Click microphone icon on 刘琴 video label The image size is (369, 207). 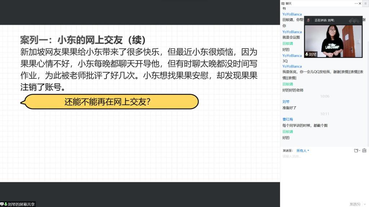point(307,55)
